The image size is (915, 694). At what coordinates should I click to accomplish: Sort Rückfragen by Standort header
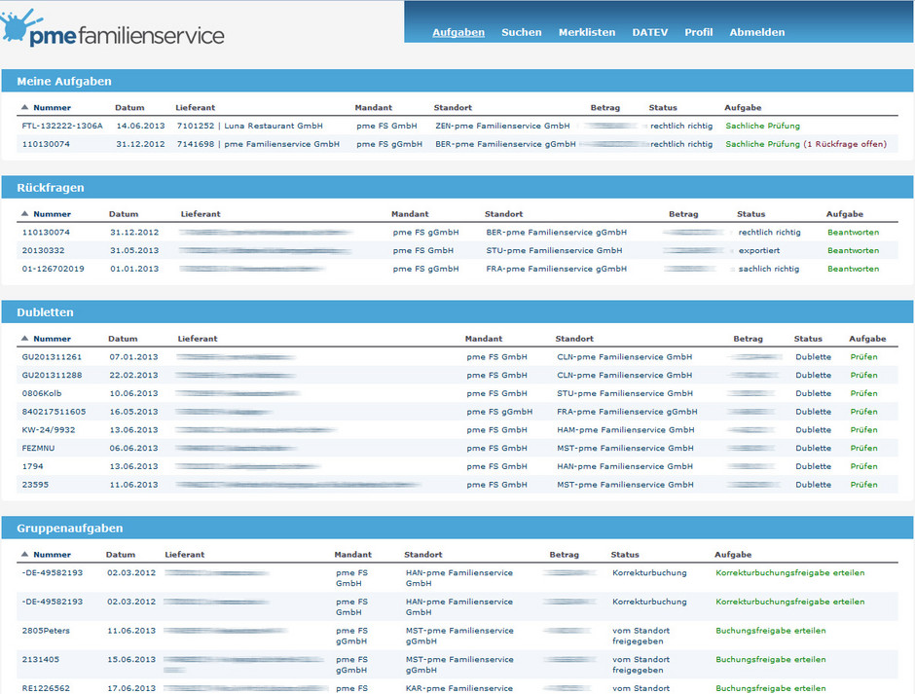coord(503,213)
